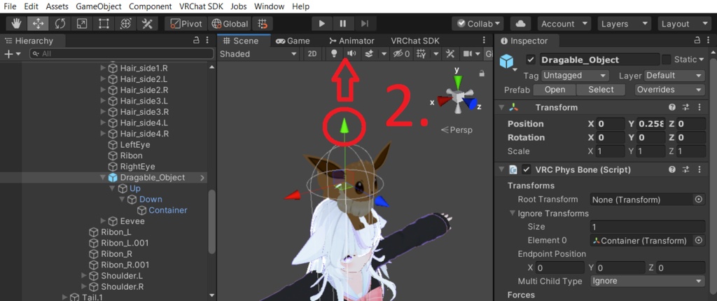717x301 pixels.
Task: Open the Tag Untagged dropdown
Action: click(576, 76)
